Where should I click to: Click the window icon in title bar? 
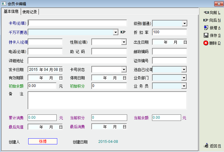4,4
